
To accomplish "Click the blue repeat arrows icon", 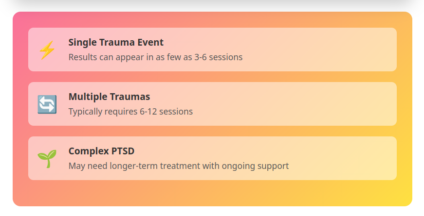I will pyautogui.click(x=47, y=104).
